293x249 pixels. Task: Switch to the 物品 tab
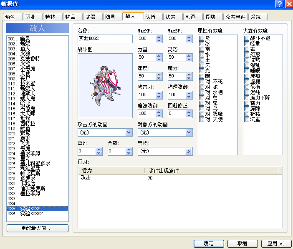coord(73,17)
